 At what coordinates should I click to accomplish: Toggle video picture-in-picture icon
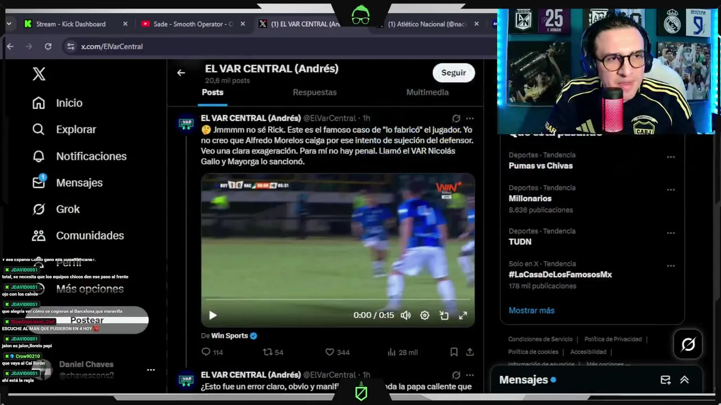point(444,316)
